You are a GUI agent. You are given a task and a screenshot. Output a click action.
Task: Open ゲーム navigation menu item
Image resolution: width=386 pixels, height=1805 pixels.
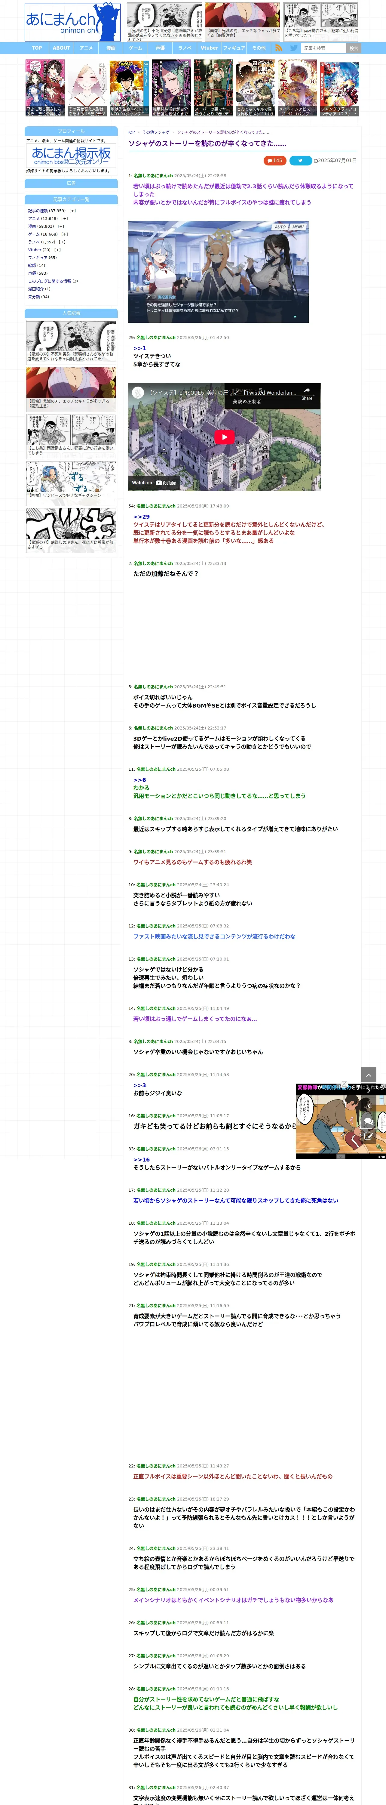coord(136,48)
